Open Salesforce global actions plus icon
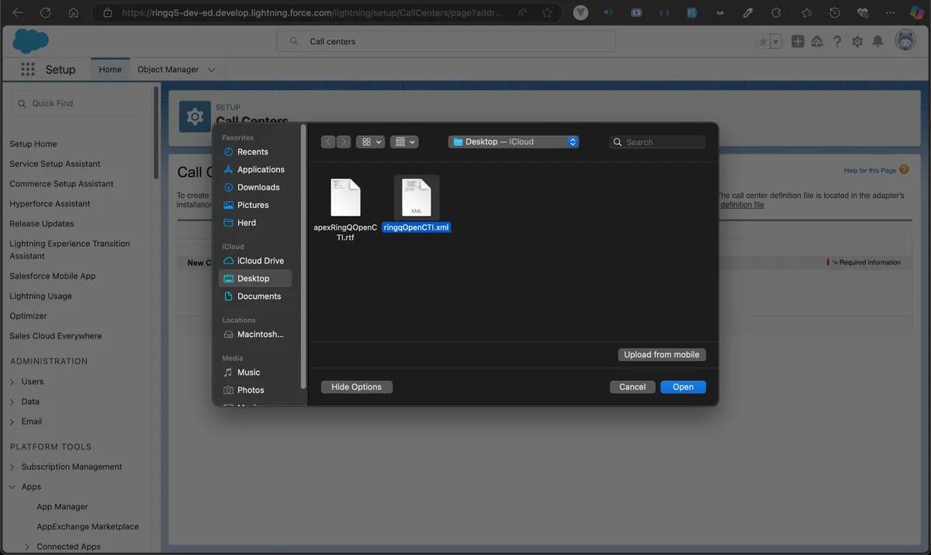Image resolution: width=931 pixels, height=555 pixels. click(798, 42)
